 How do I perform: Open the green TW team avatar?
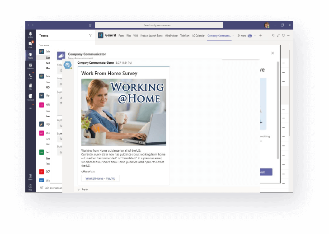(x=42, y=152)
